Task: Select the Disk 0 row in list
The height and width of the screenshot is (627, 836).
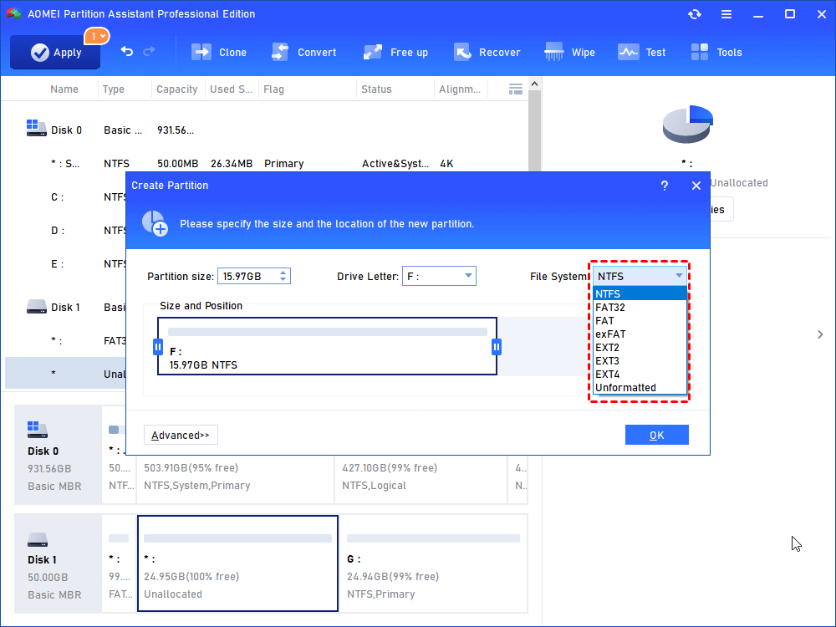Action: coord(267,130)
